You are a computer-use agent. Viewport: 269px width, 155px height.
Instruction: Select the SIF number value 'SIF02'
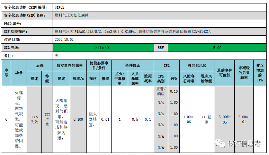(59, 7)
